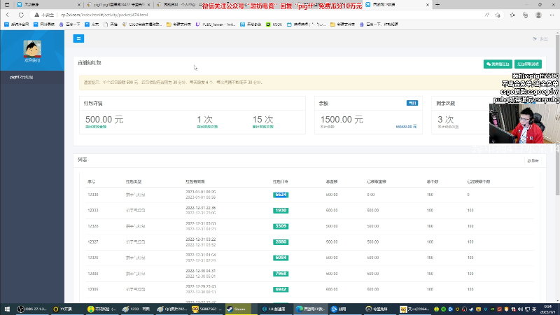The image size is (560, 315).
Task: Reload the page with the refresh icon
Action: coord(21,15)
